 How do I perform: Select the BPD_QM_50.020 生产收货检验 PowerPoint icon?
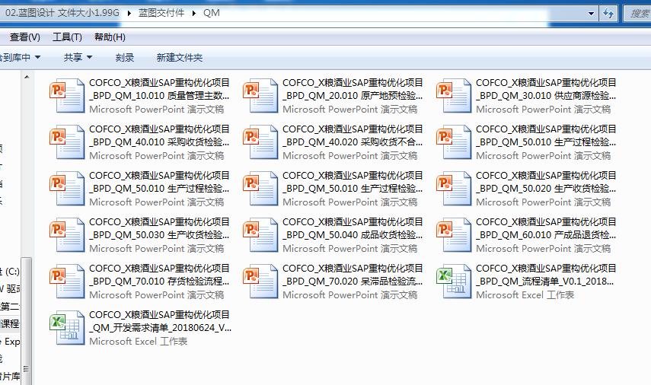(455, 189)
